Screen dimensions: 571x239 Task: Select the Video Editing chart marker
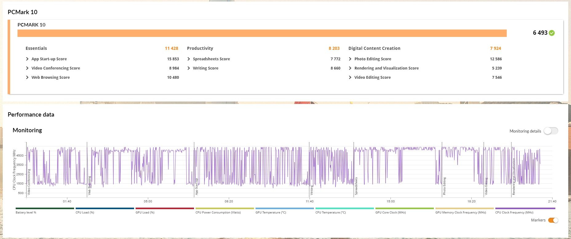tap(486, 186)
